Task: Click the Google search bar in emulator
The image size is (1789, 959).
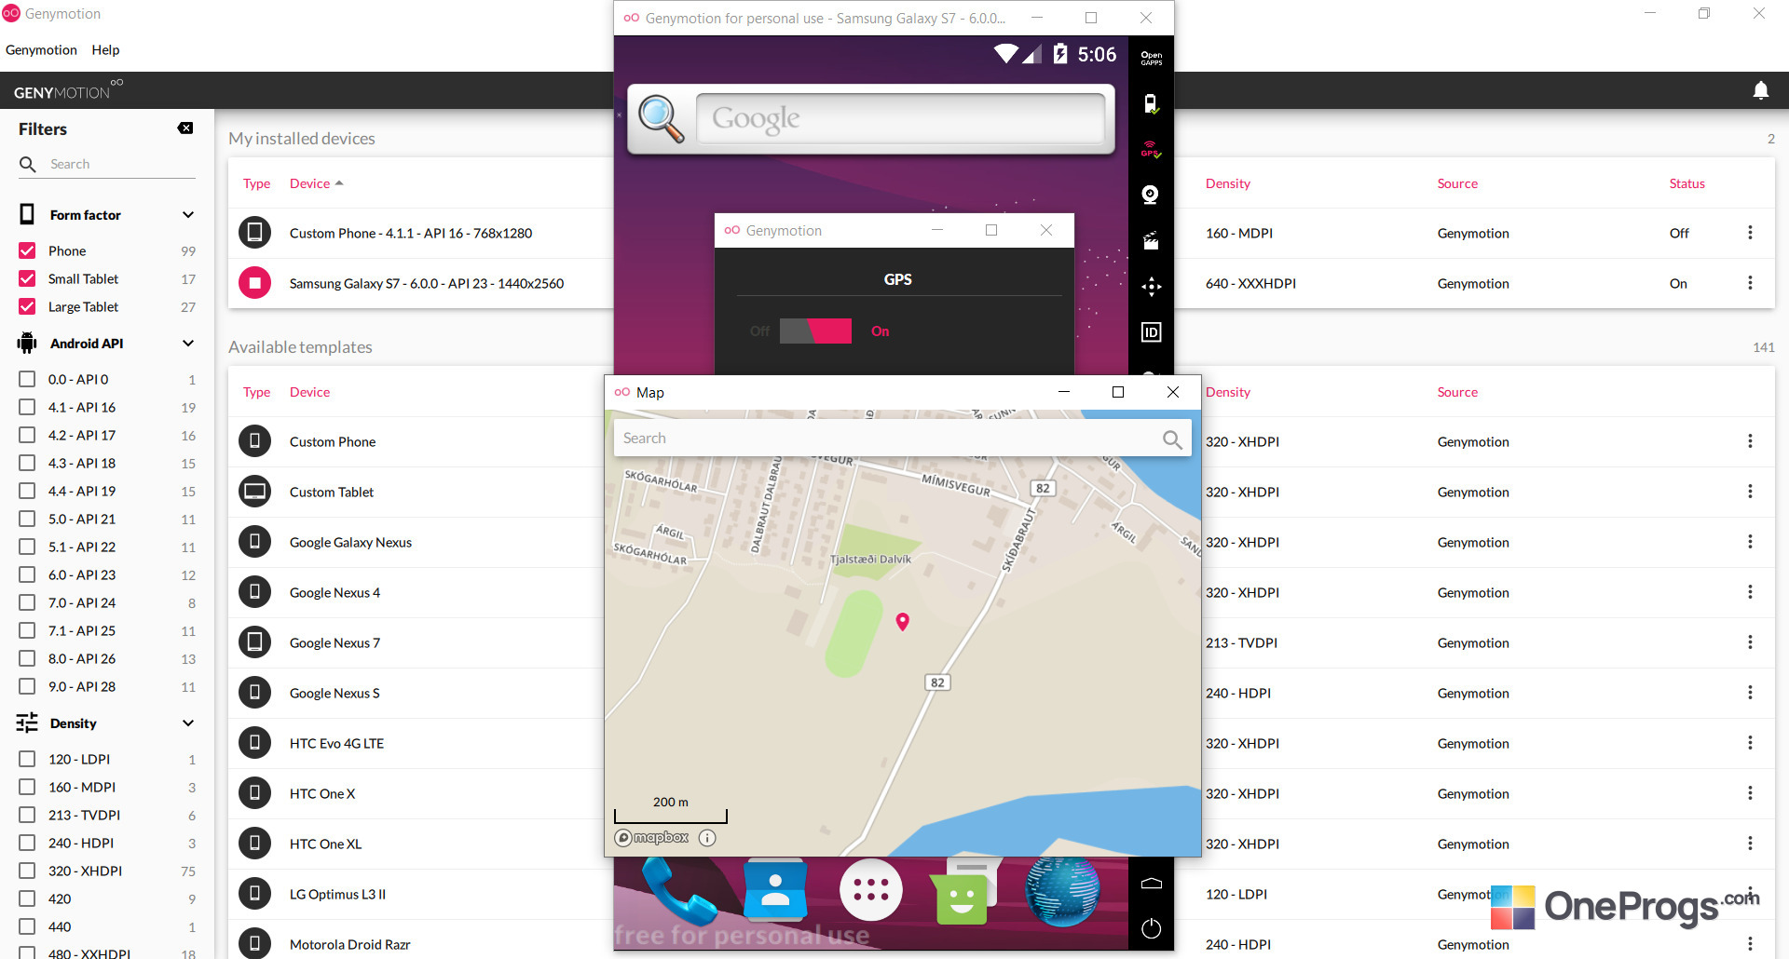Action: [x=900, y=119]
